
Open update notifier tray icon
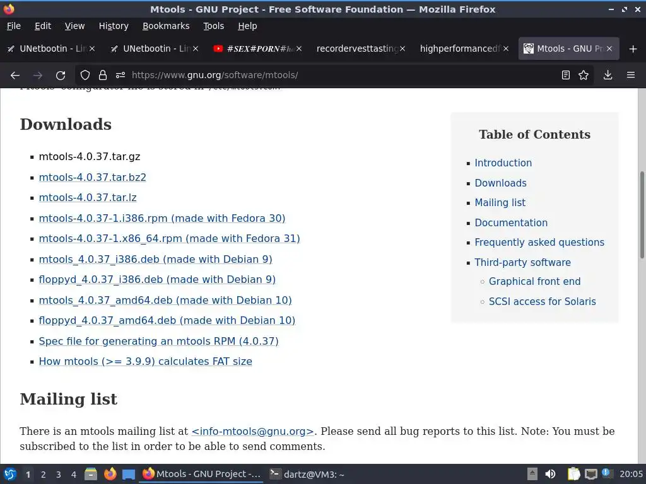click(x=607, y=473)
